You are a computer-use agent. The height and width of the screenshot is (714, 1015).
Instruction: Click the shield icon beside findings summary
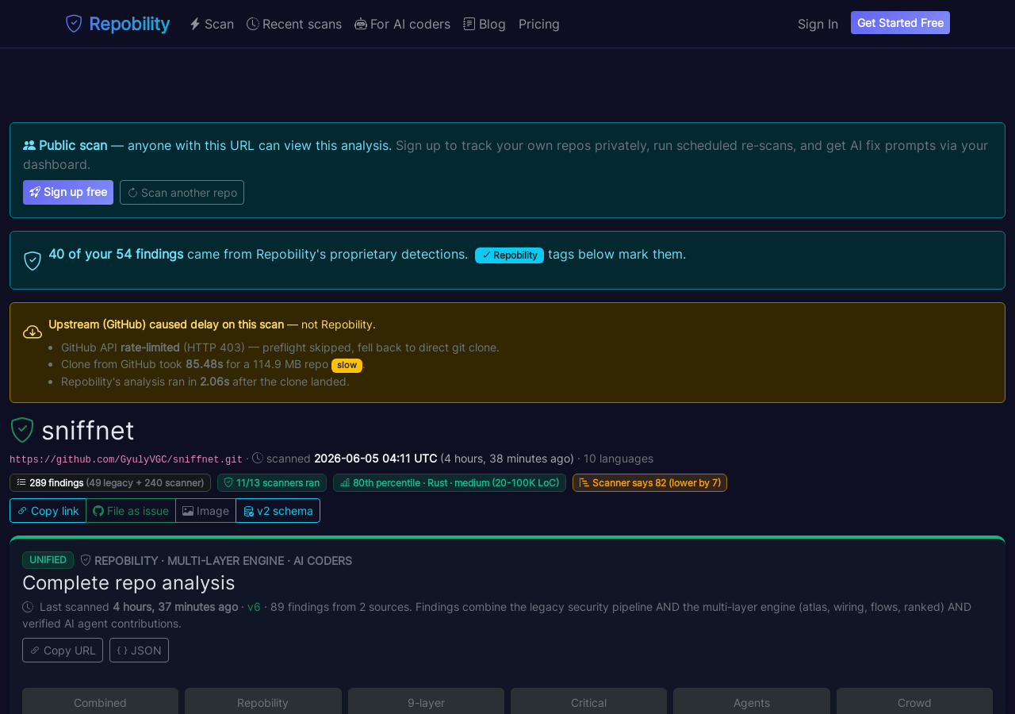click(x=33, y=260)
